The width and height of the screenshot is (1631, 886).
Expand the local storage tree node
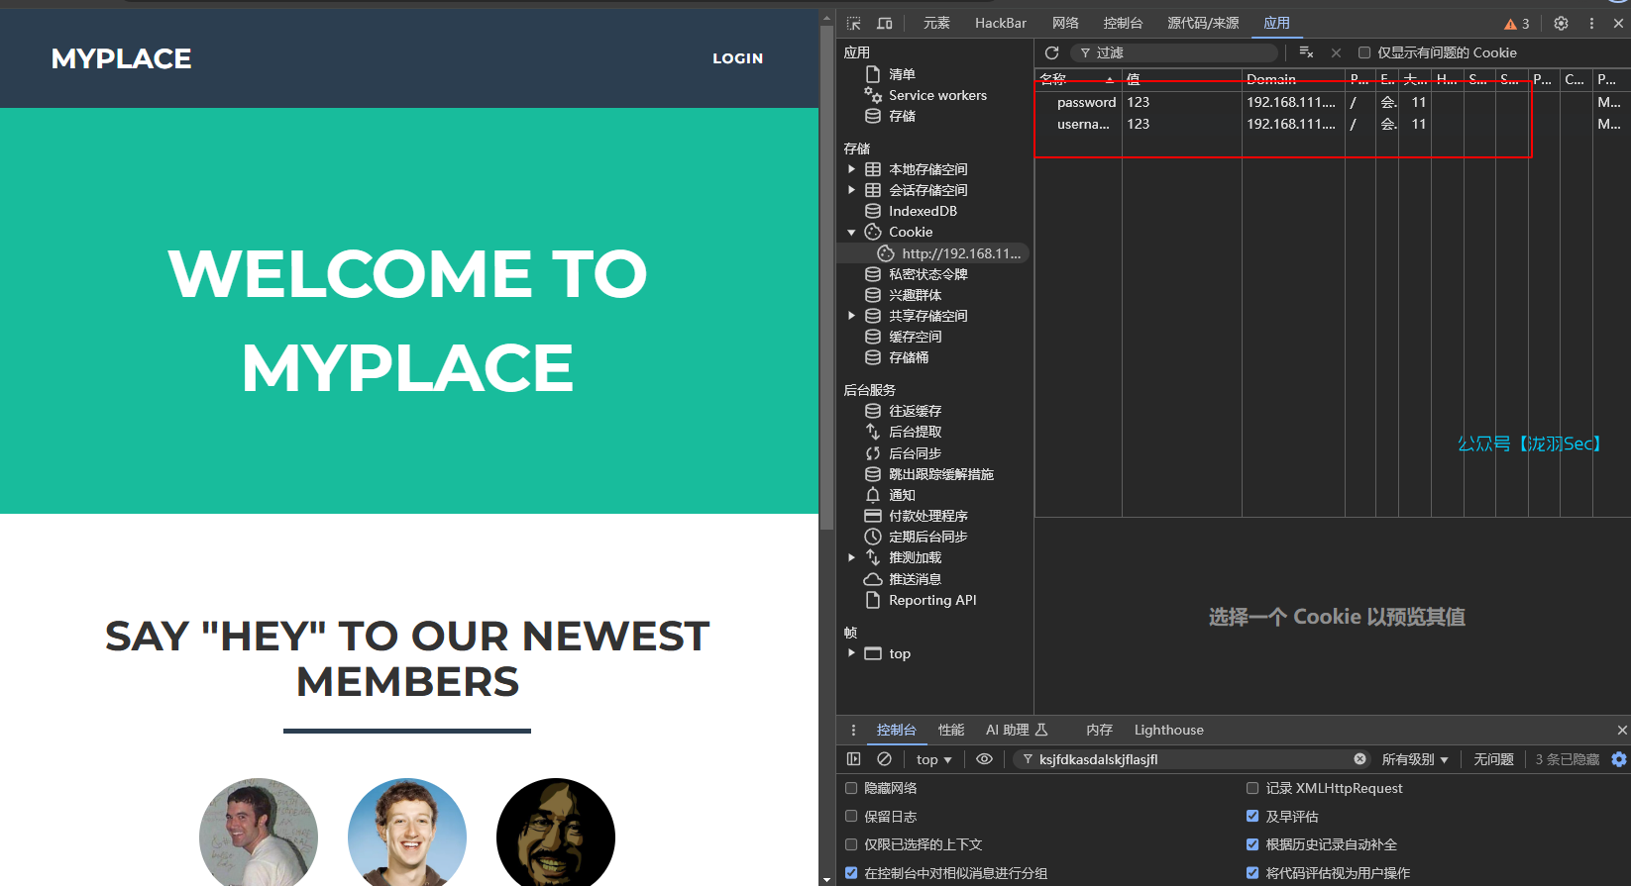(851, 169)
